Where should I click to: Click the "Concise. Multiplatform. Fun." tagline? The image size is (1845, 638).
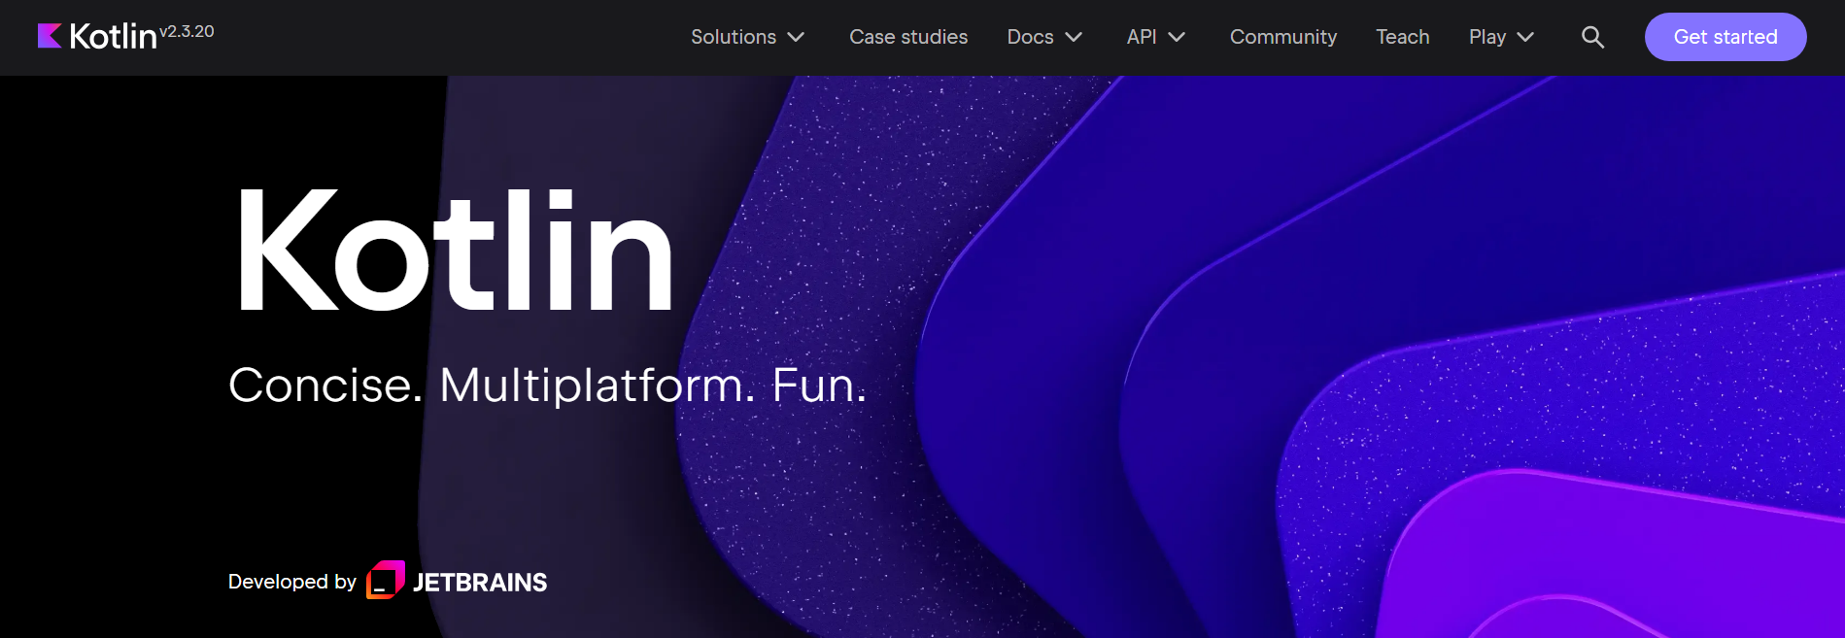click(x=547, y=386)
